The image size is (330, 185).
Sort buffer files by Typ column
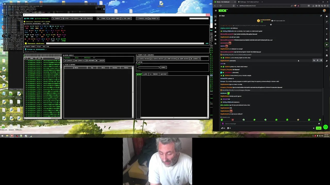coord(92,68)
